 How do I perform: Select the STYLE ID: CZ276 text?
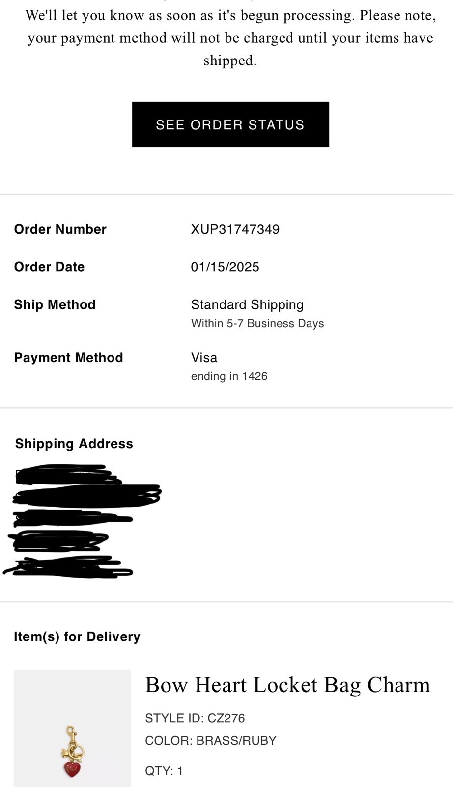(x=195, y=718)
